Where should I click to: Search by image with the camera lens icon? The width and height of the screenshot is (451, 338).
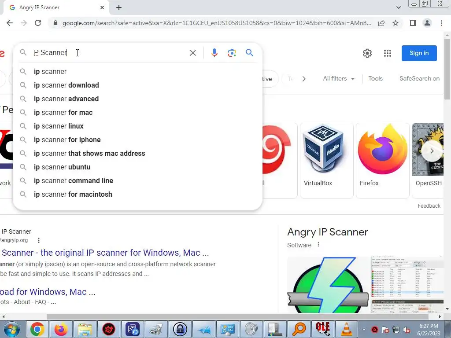232,53
